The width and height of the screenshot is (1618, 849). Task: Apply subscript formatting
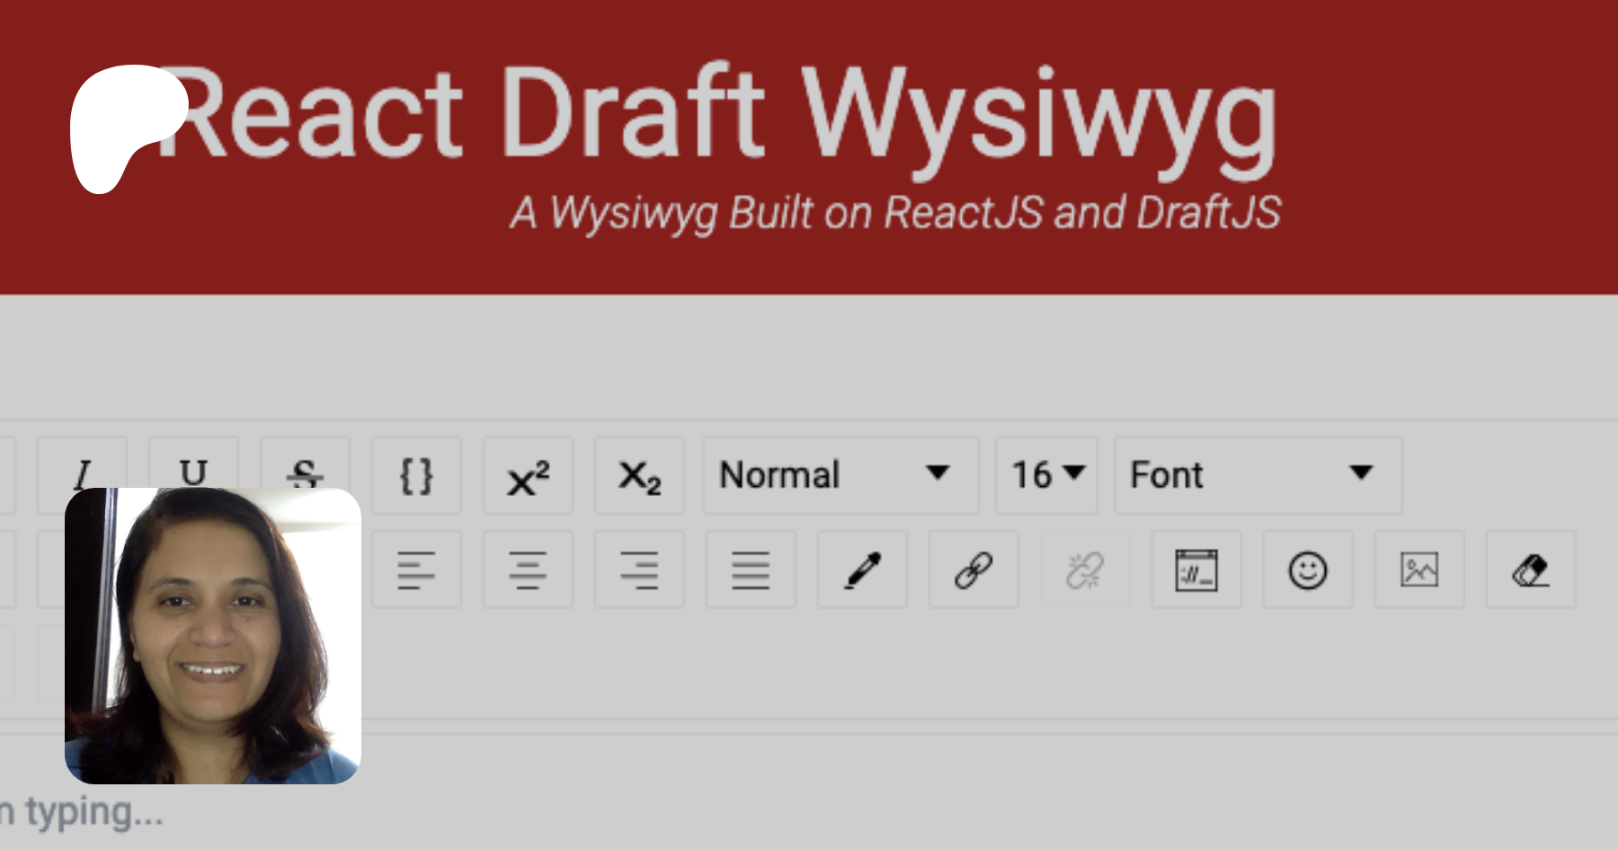pos(639,475)
